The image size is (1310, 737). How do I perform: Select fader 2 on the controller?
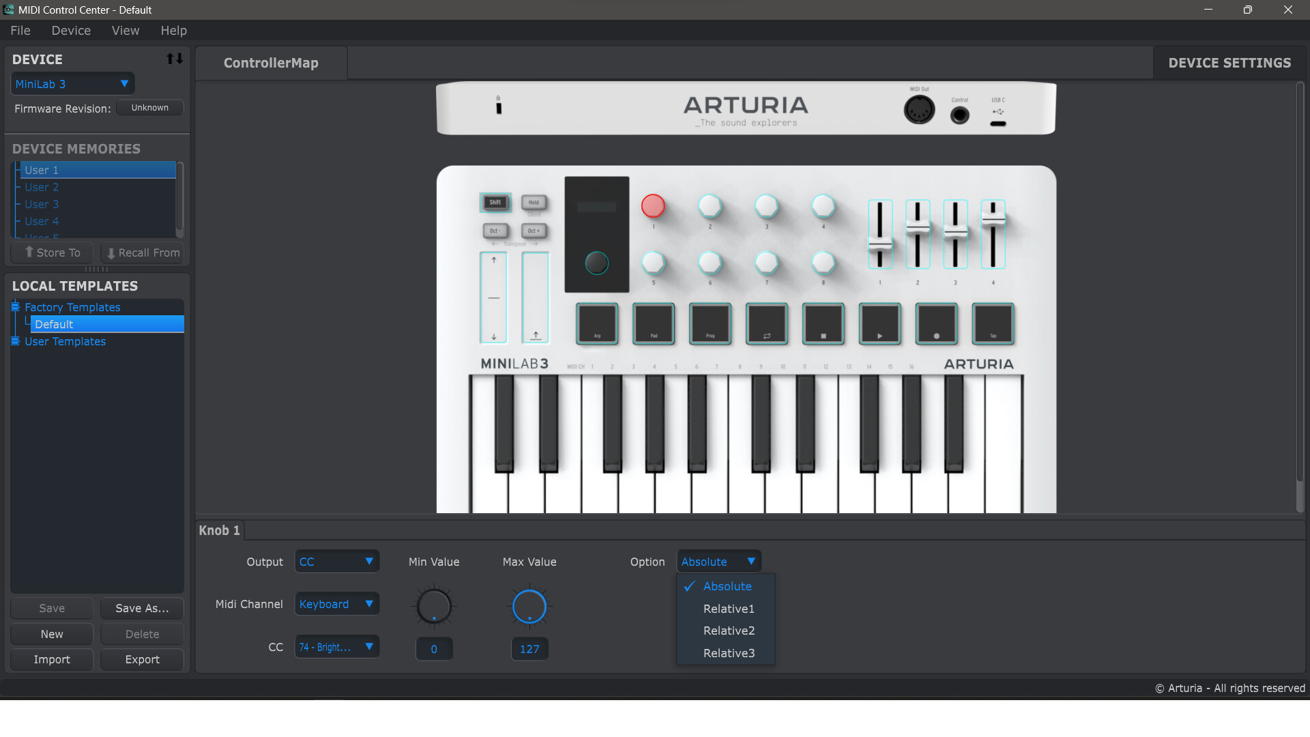[x=918, y=234]
